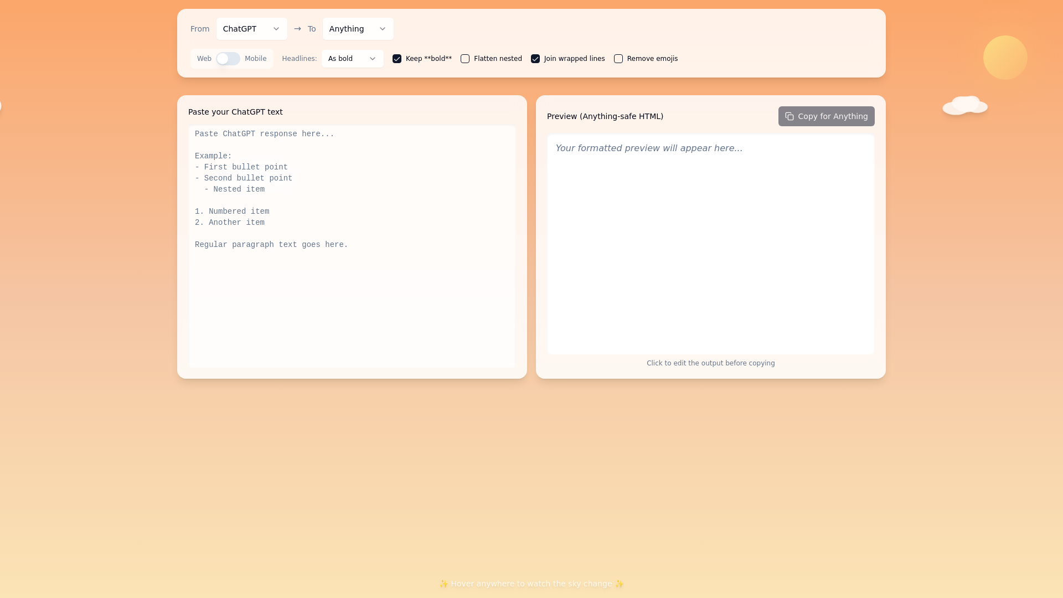Uncheck the Keep **bold** checkbox

pyautogui.click(x=397, y=59)
